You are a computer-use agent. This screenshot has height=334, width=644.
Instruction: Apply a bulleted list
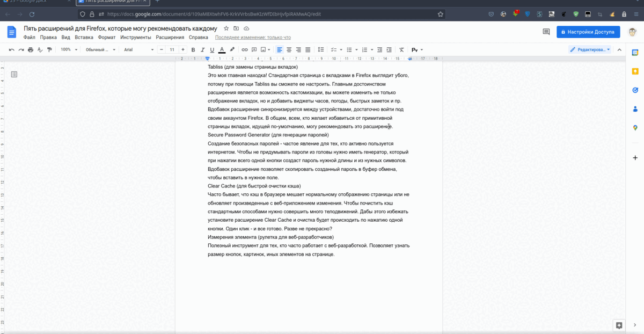(x=349, y=49)
